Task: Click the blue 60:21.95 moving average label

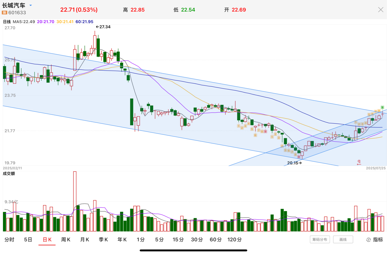Action: (x=84, y=22)
